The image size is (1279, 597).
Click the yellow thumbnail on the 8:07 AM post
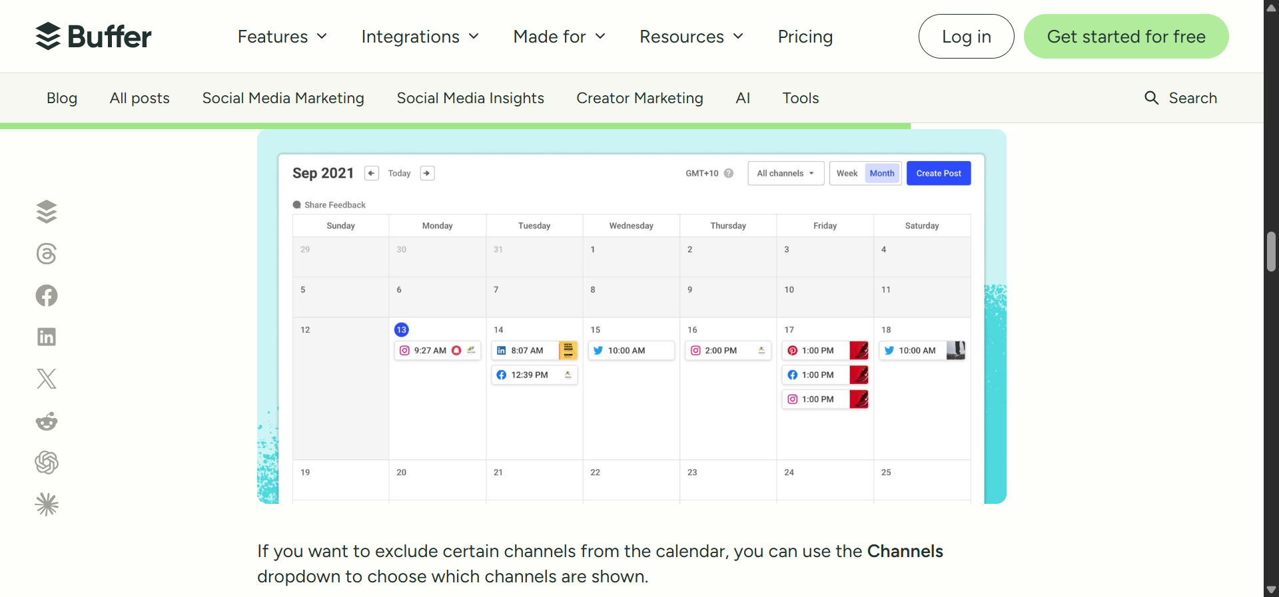pyautogui.click(x=568, y=351)
